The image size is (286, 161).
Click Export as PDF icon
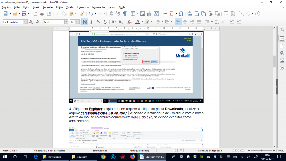pos(35,14)
